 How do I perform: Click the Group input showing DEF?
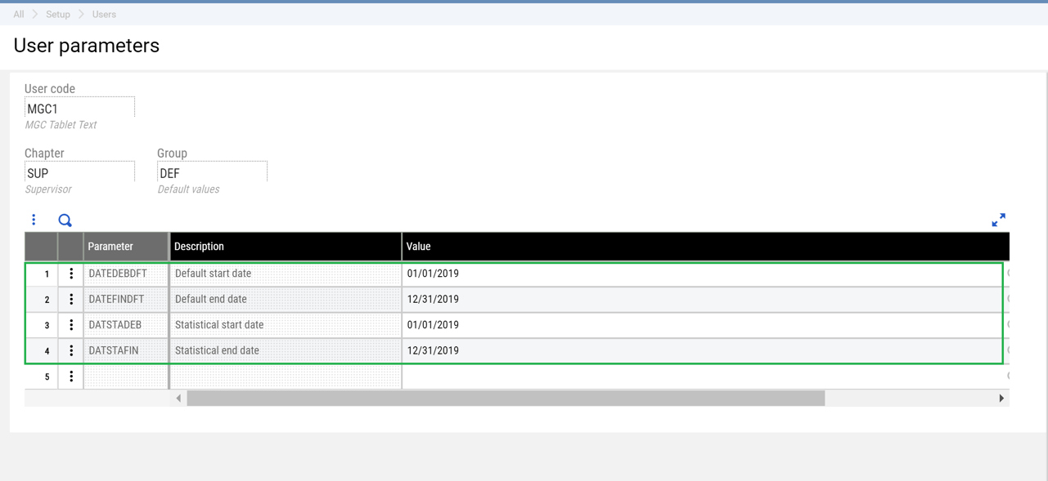coord(212,172)
